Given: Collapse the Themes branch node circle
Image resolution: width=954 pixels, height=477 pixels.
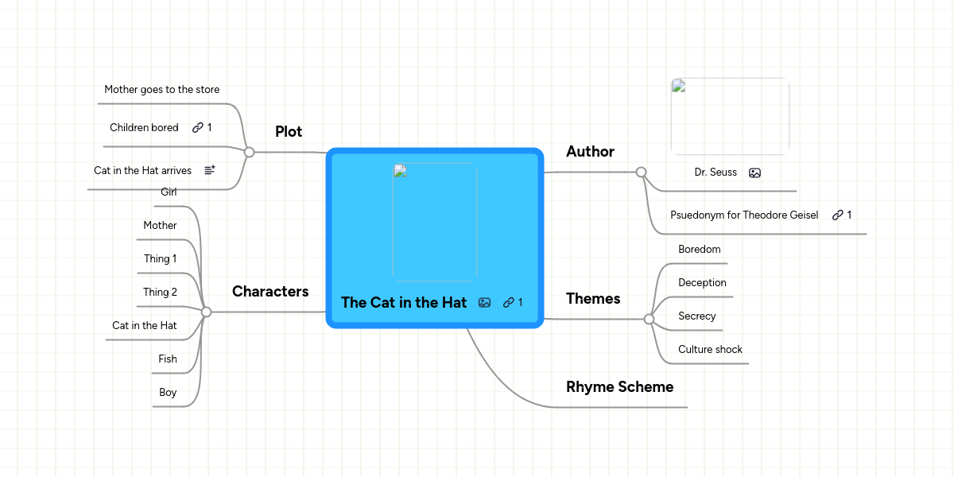Looking at the screenshot, I should (649, 319).
